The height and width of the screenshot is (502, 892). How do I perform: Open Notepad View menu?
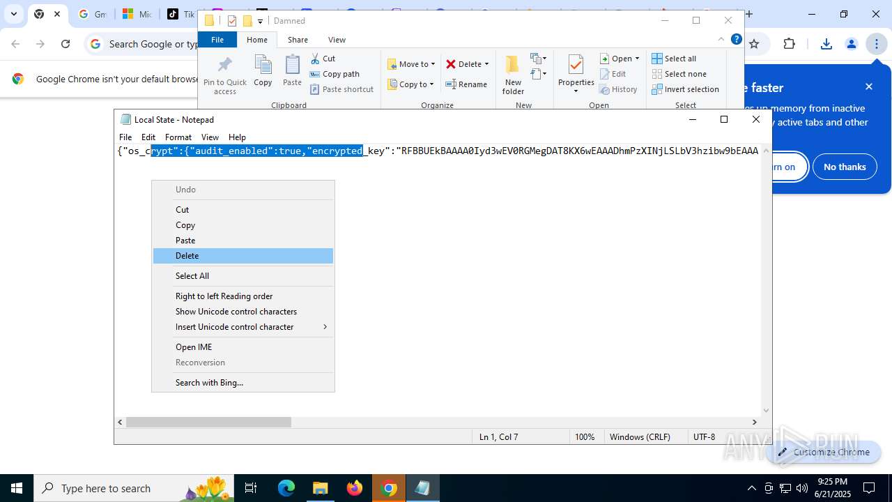[210, 137]
